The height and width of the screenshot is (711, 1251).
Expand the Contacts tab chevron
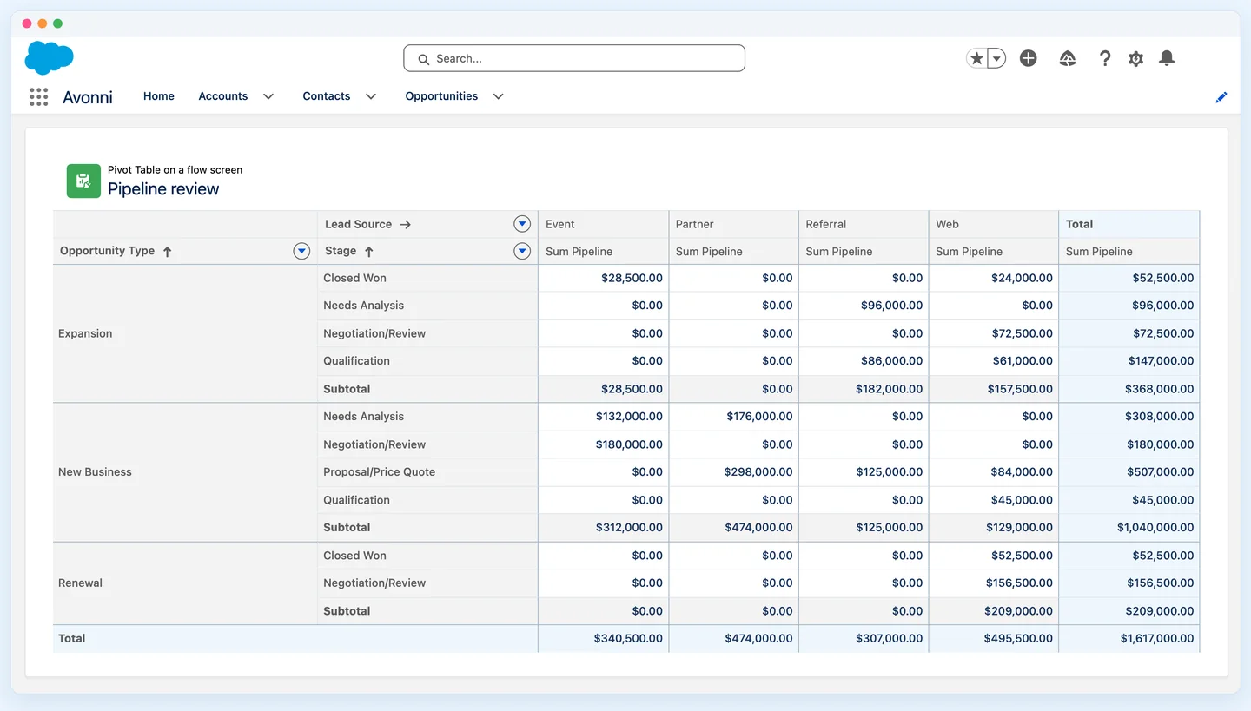(371, 96)
